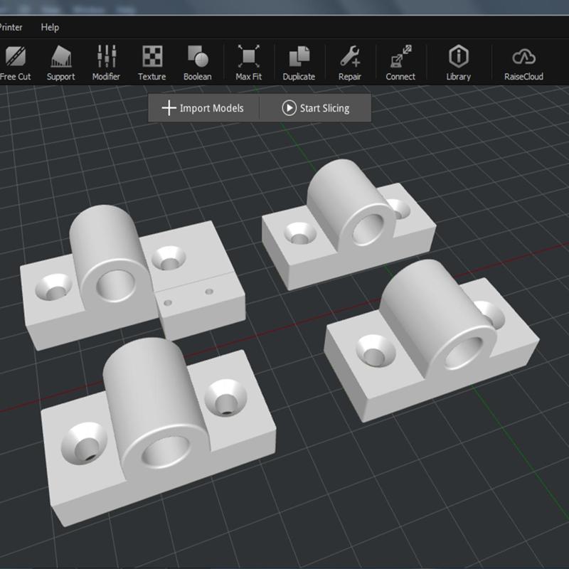
Task: Open the Repair tool
Action: click(x=350, y=63)
